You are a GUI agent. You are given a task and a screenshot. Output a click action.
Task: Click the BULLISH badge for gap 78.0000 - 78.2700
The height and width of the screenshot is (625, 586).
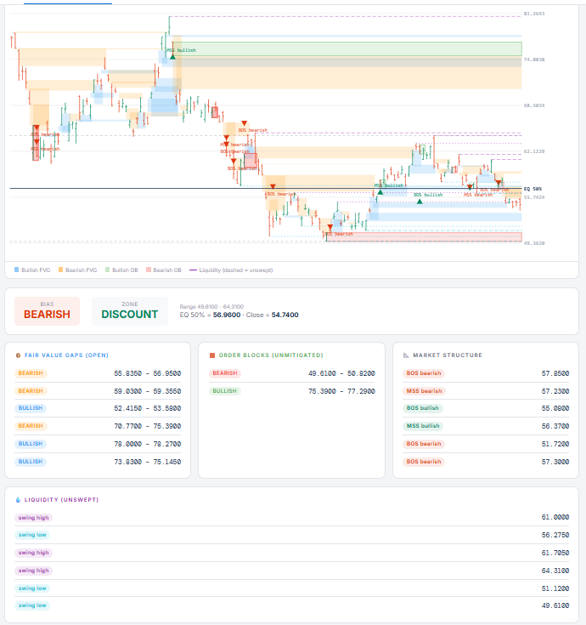click(31, 444)
